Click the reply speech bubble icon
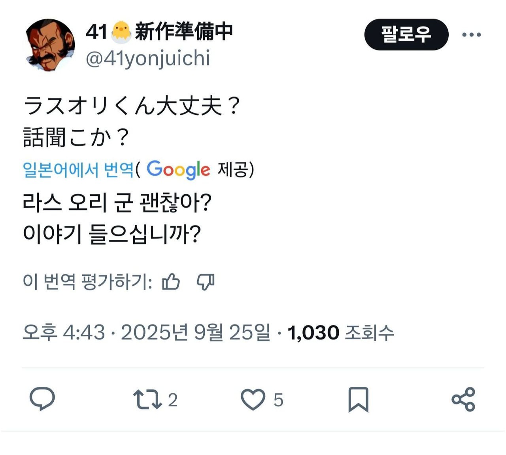This screenshot has width=506, height=455. [42, 398]
